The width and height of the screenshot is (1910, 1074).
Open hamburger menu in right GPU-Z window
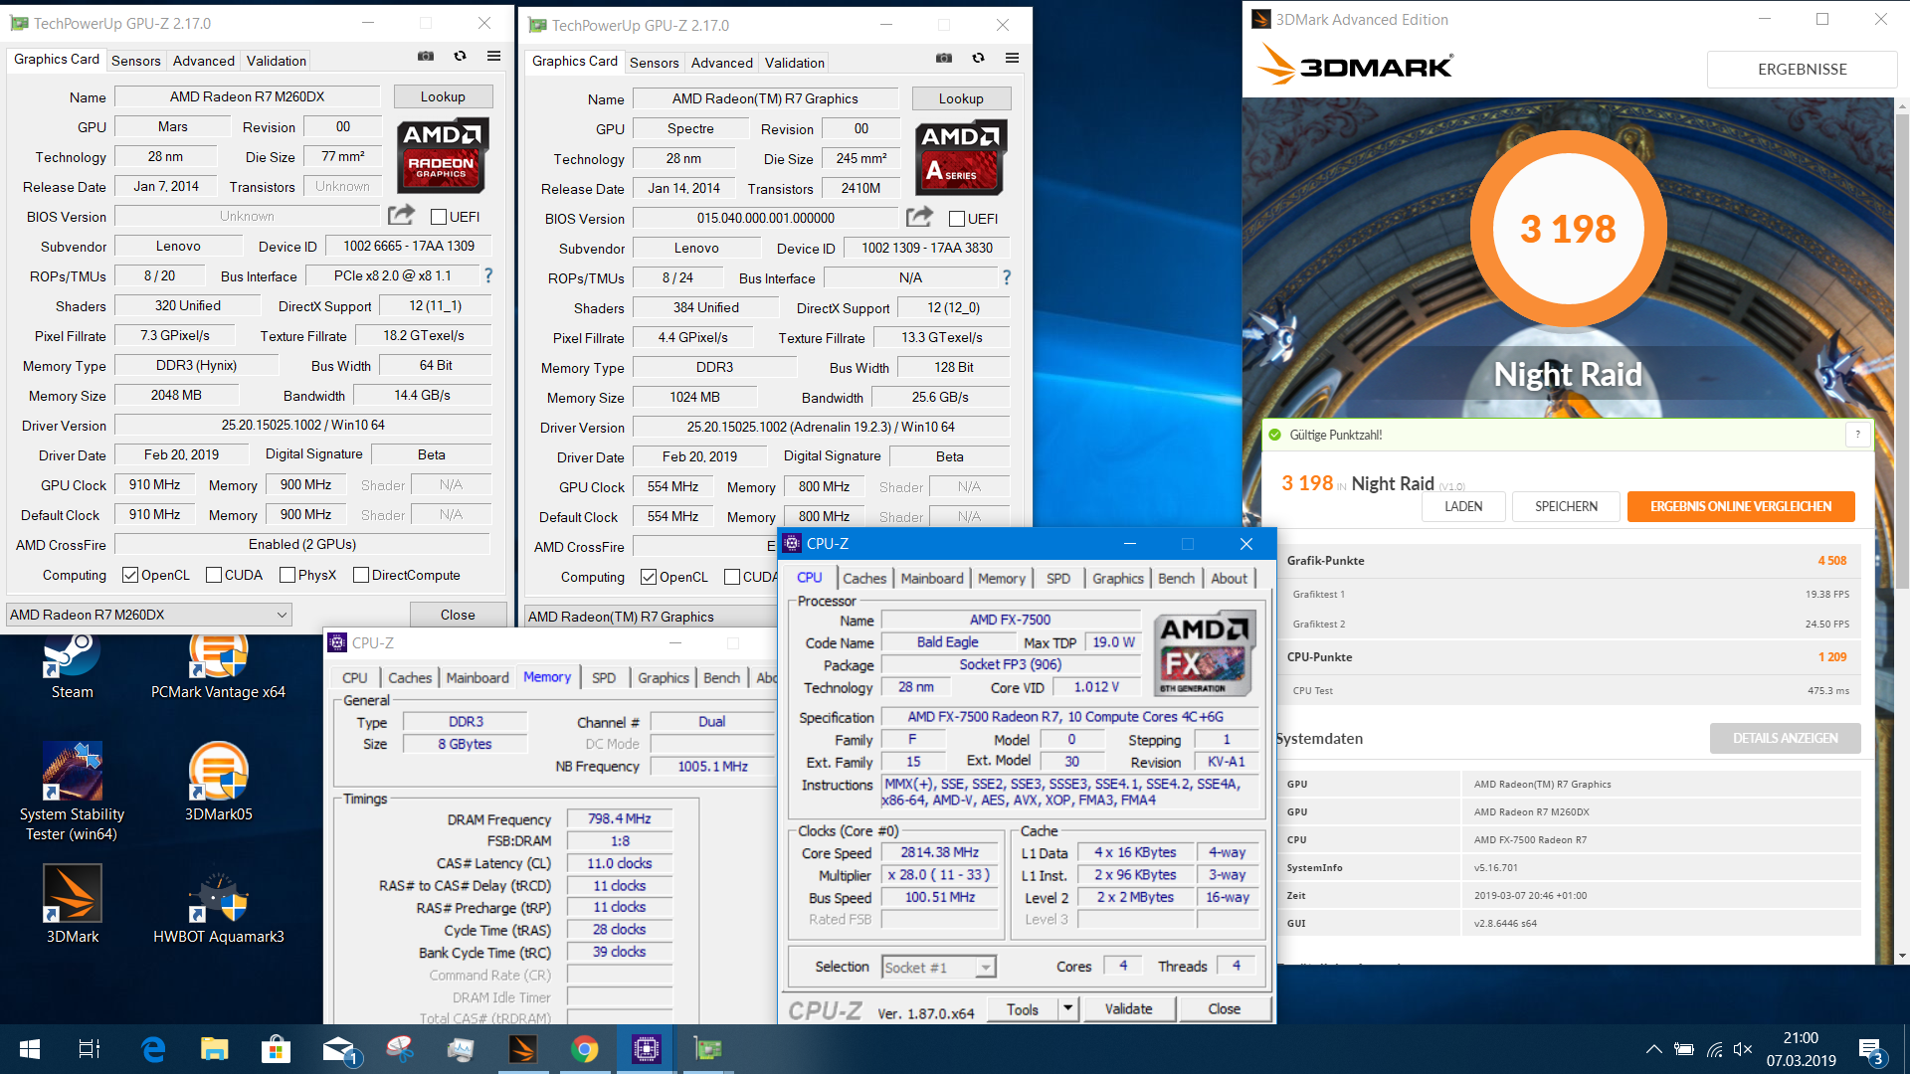coord(1012,59)
